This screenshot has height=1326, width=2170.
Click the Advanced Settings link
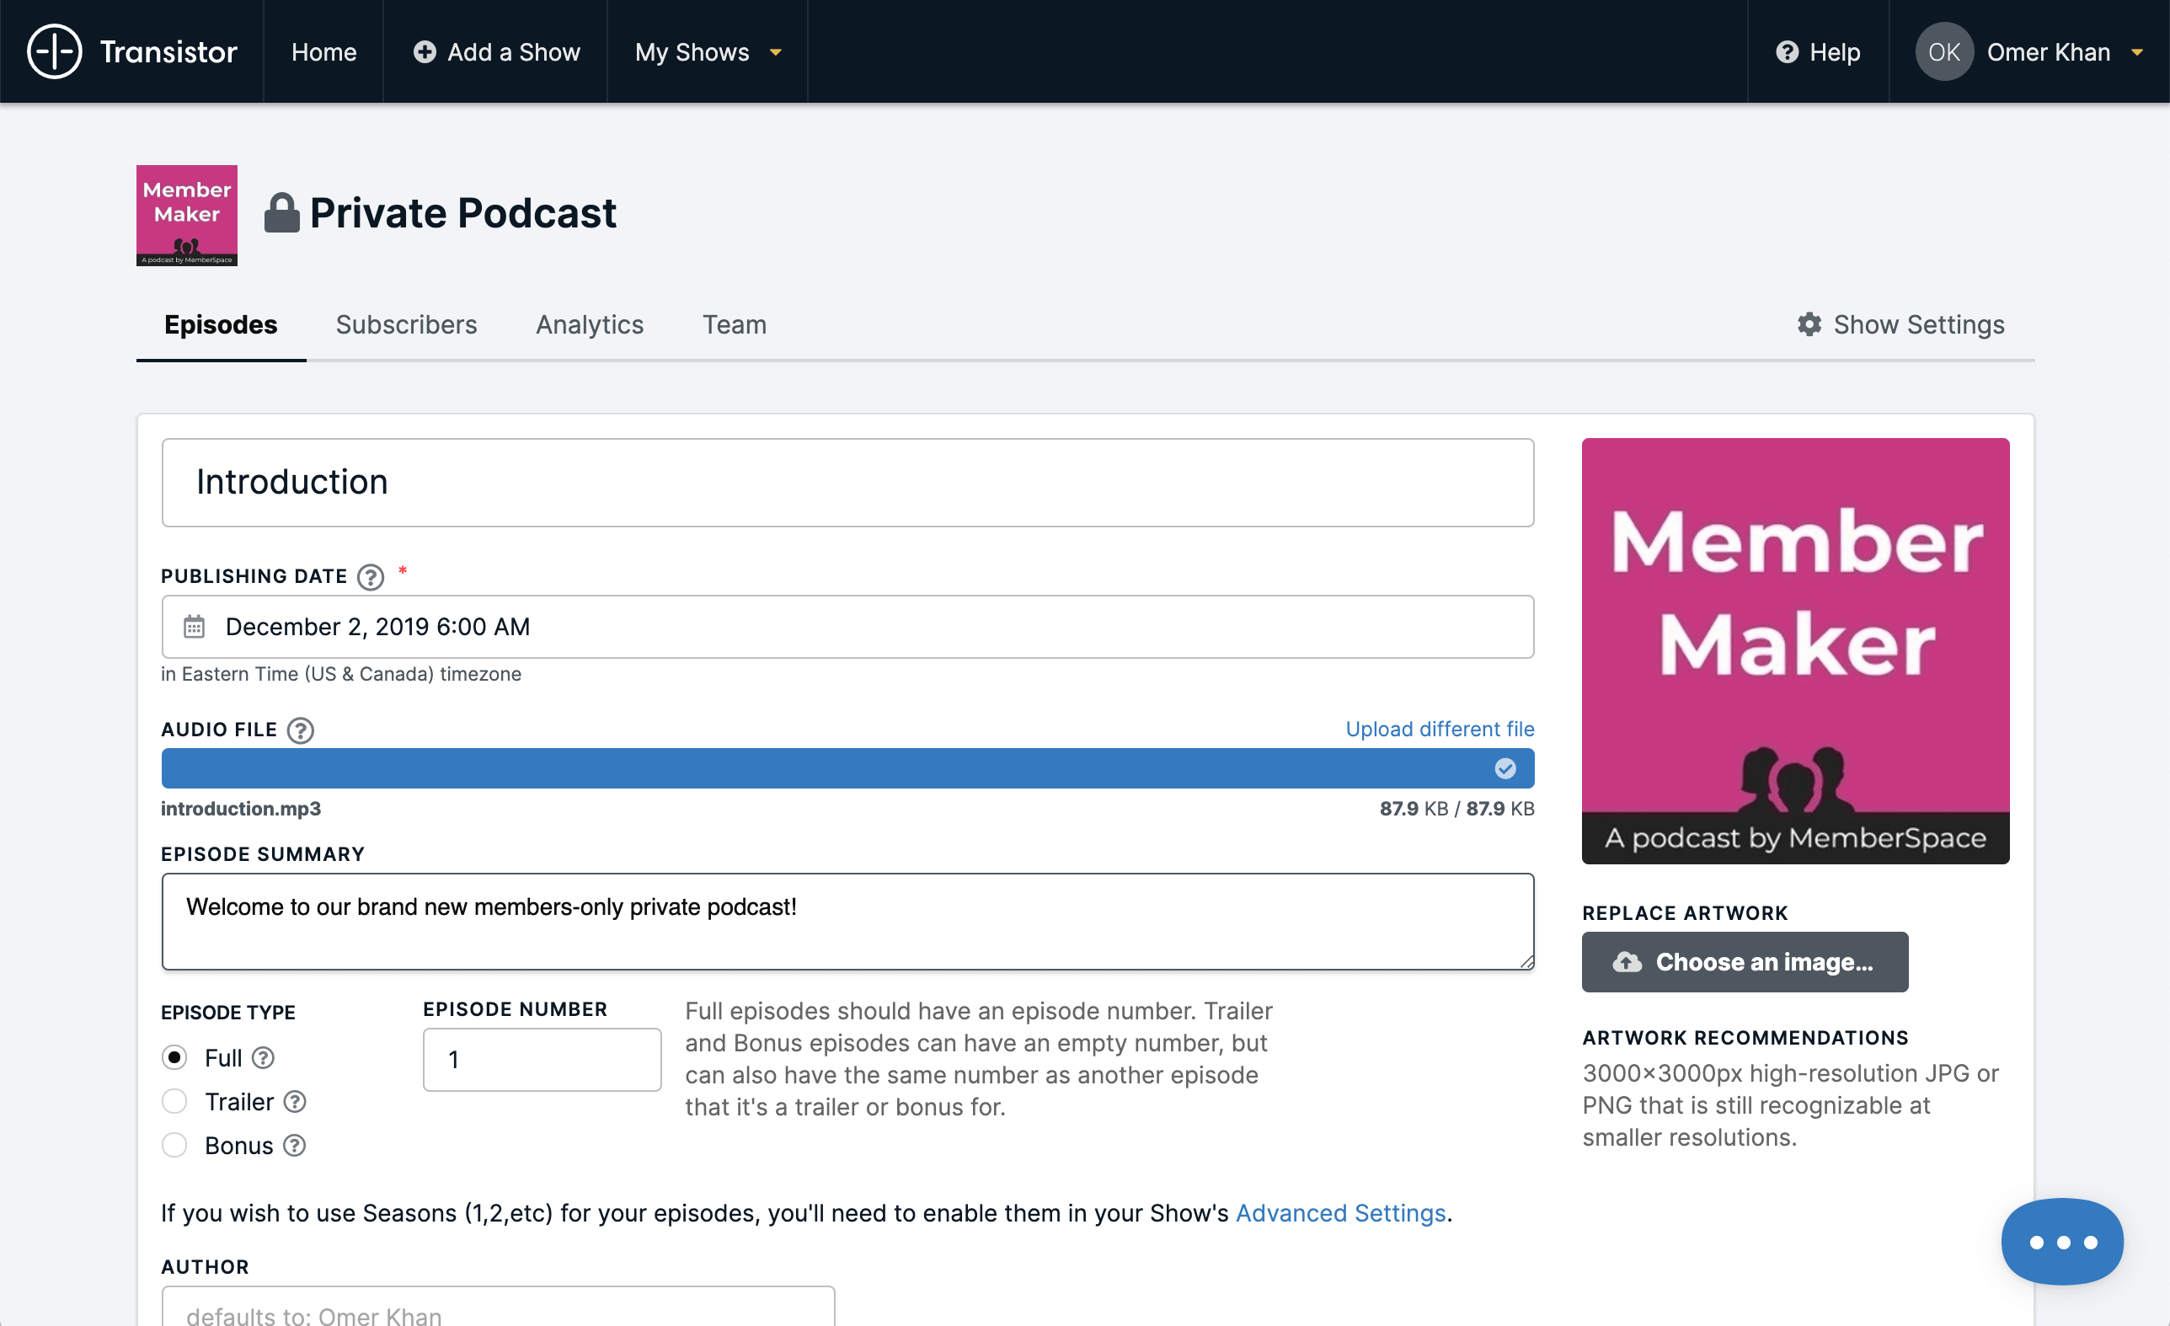[x=1340, y=1212]
